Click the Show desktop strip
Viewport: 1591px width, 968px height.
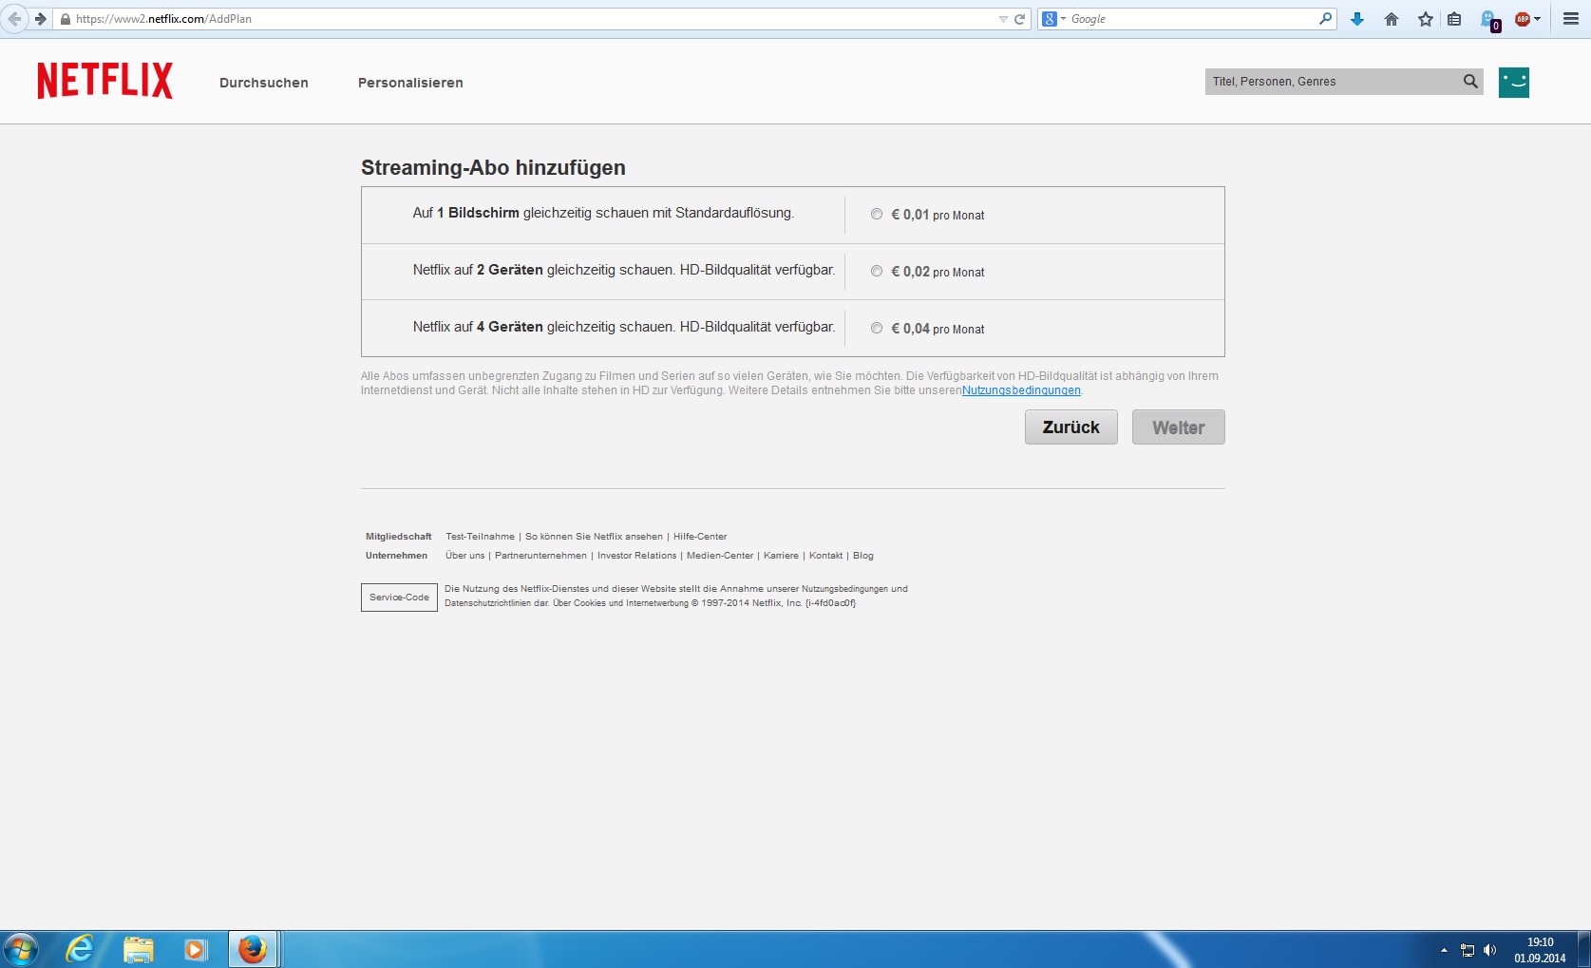[x=1584, y=949]
